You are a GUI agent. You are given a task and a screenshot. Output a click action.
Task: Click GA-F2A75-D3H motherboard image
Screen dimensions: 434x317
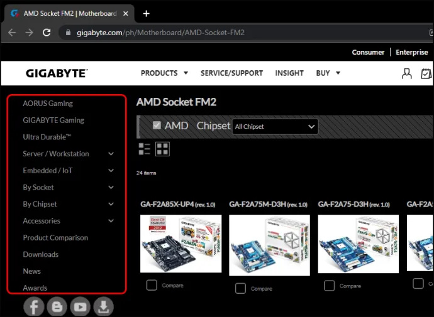[358, 244]
